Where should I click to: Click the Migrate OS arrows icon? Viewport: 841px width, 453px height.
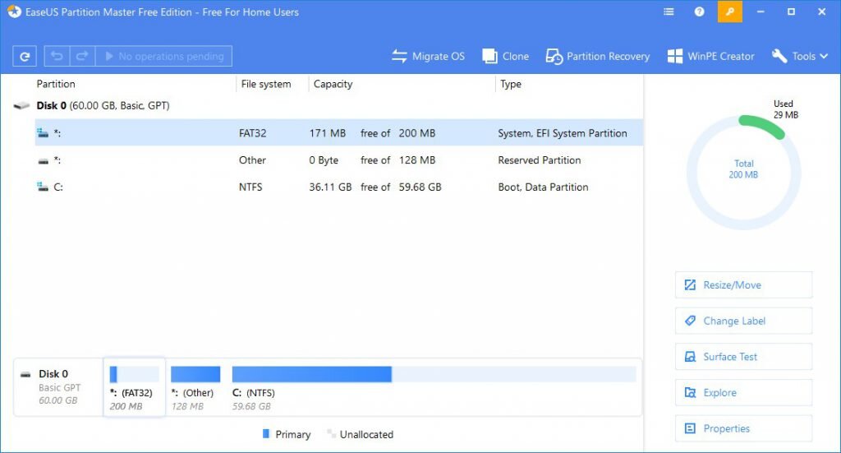(399, 57)
